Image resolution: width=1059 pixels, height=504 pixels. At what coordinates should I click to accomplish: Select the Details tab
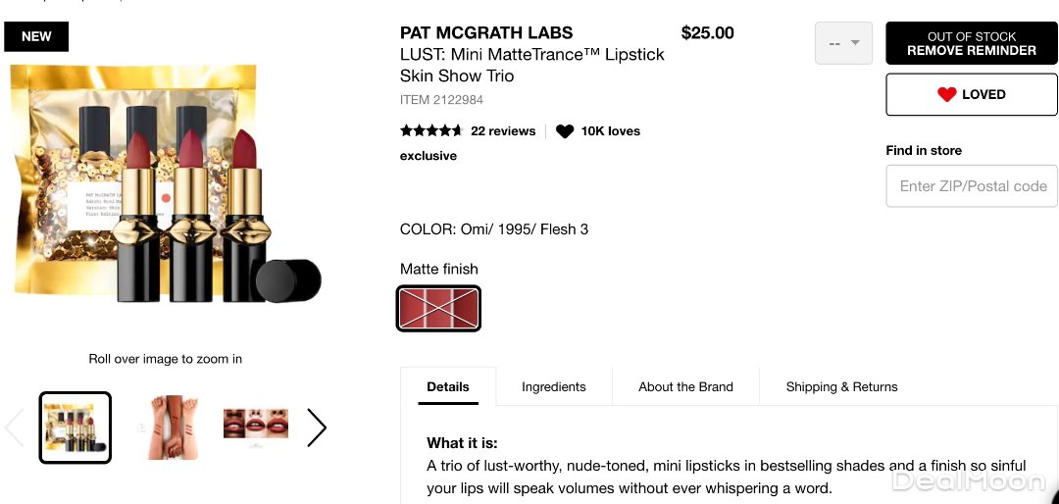(x=448, y=386)
